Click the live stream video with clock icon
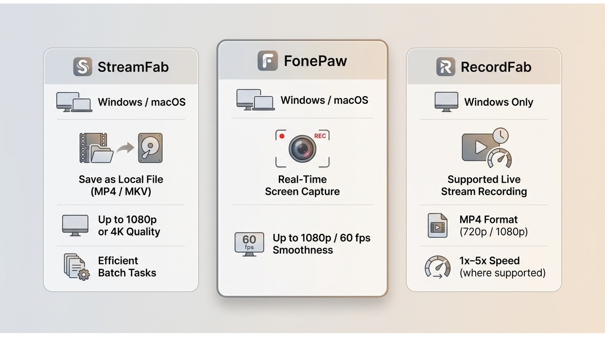This screenshot has width=605, height=337. coord(487,148)
